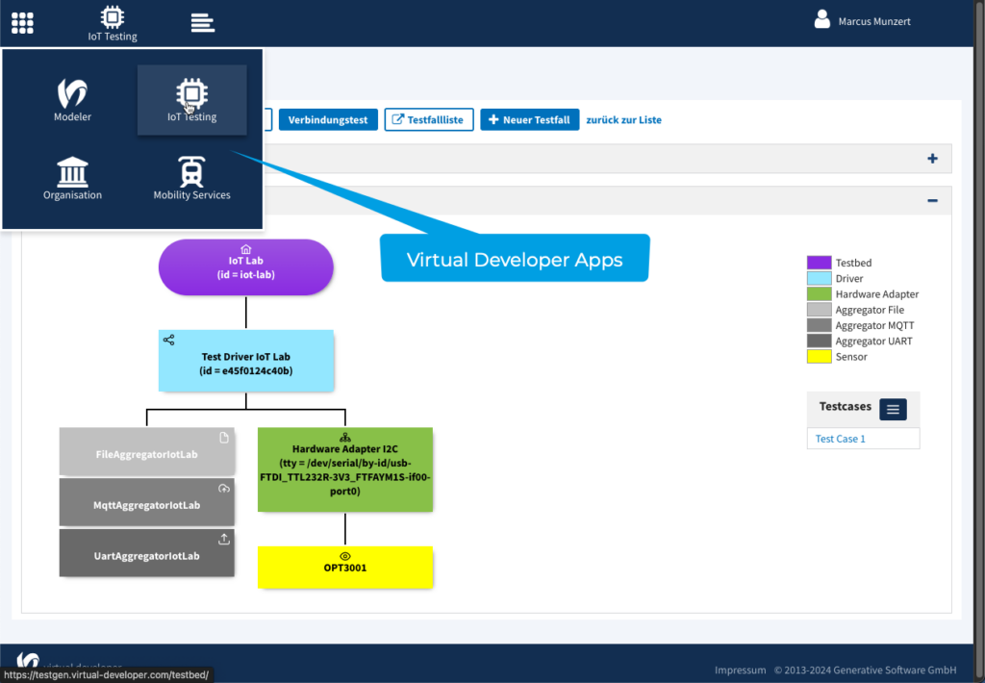Create a test via Neuer Testfall button
This screenshot has height=683, width=985.
[529, 118]
